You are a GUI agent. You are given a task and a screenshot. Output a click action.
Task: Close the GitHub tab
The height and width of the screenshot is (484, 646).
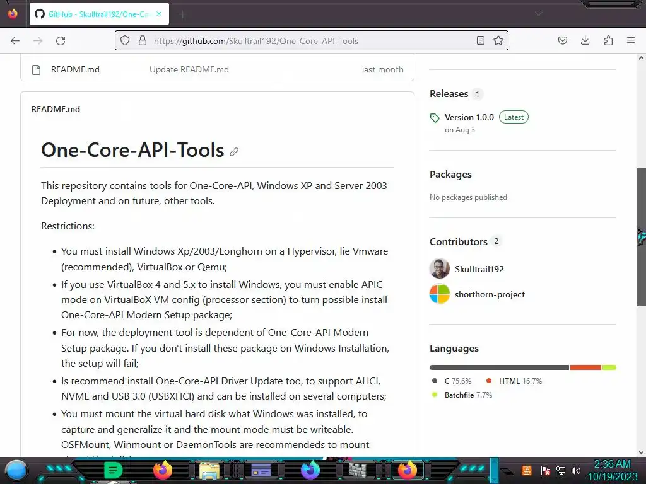pyautogui.click(x=159, y=14)
